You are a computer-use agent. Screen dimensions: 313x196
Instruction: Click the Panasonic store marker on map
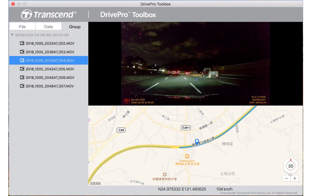(187, 156)
